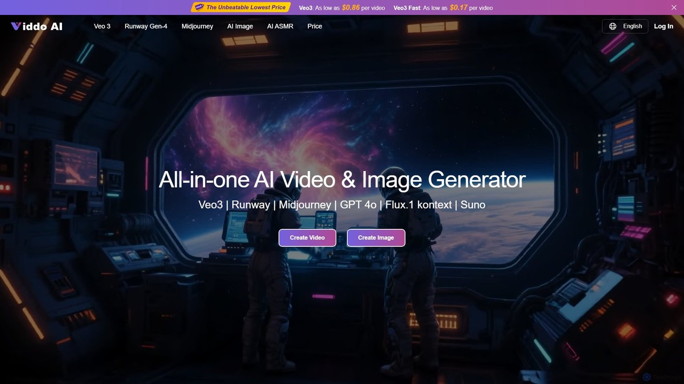The height and width of the screenshot is (384, 684).
Task: Go to the Midjourney page
Action: pyautogui.click(x=197, y=26)
